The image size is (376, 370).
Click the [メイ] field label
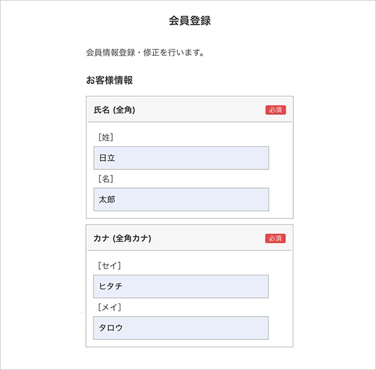[109, 307]
